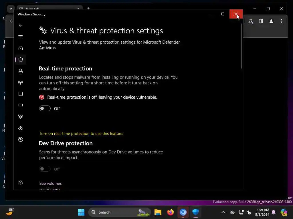Switch to Chrome on the taskbar
The height and width of the screenshot is (219, 293).
(x=183, y=212)
